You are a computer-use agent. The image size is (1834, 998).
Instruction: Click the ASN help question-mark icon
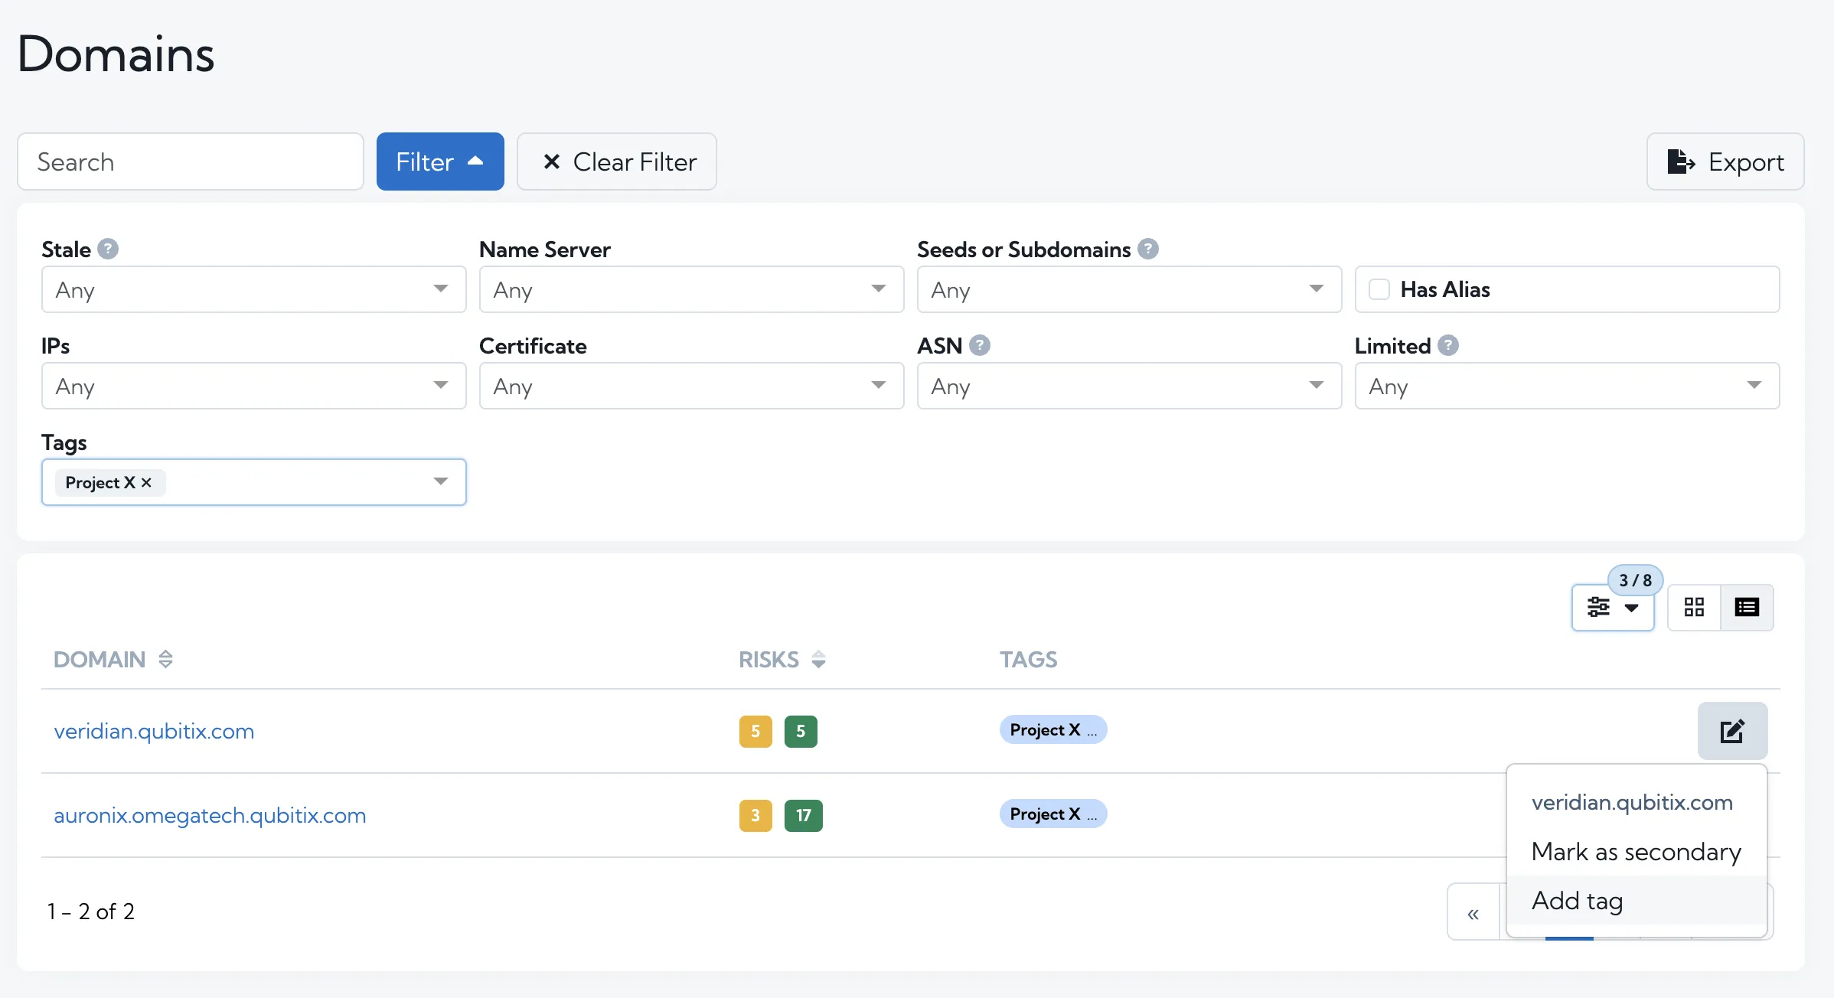pyautogui.click(x=979, y=345)
